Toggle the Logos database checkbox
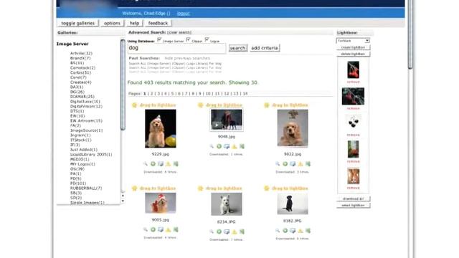The image size is (459, 258). (207, 39)
